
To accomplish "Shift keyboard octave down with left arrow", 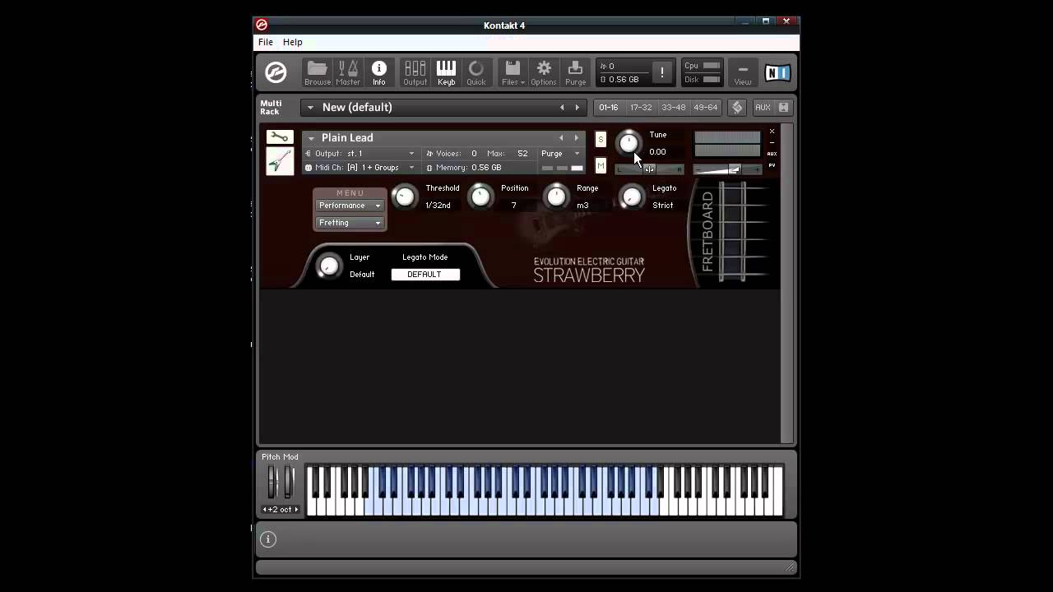I will click(265, 510).
